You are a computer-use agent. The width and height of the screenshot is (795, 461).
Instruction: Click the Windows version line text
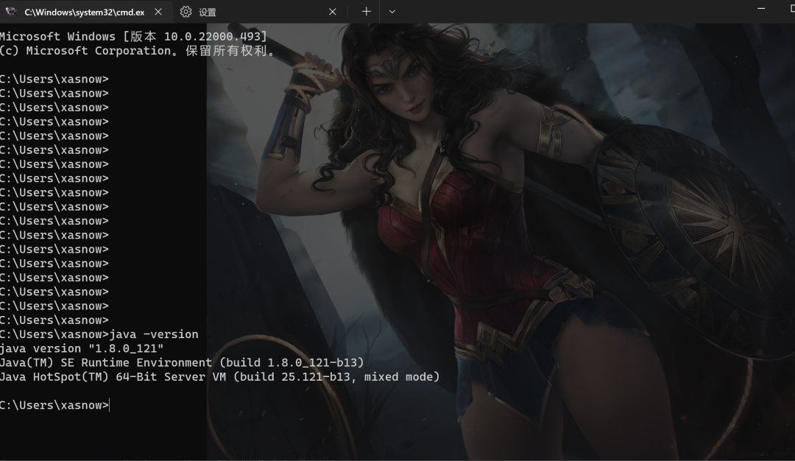[133, 37]
